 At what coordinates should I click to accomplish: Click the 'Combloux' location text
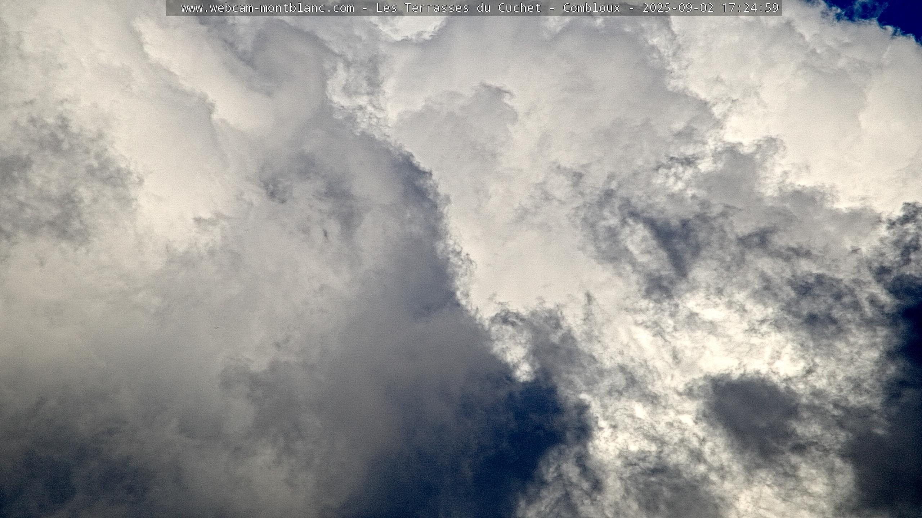click(x=592, y=8)
